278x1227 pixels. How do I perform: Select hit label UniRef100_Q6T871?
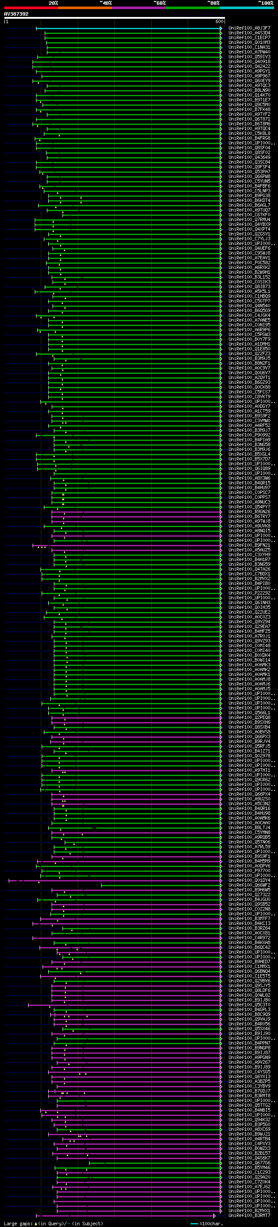pyautogui.click(x=249, y=119)
